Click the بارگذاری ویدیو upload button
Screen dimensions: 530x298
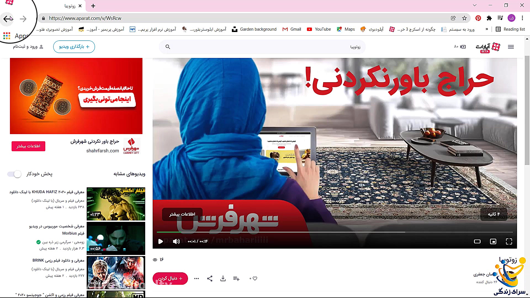tap(74, 47)
